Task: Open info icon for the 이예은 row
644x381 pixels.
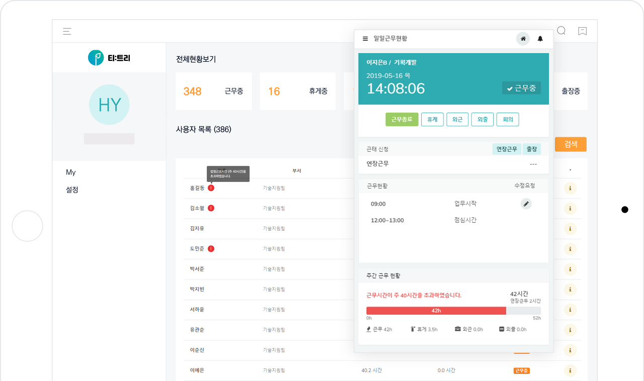Action: tap(570, 370)
